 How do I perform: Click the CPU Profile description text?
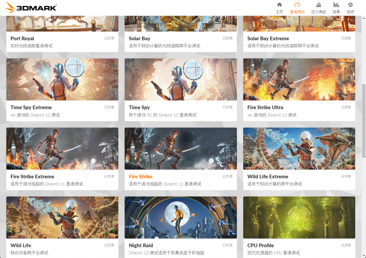[x=273, y=253]
